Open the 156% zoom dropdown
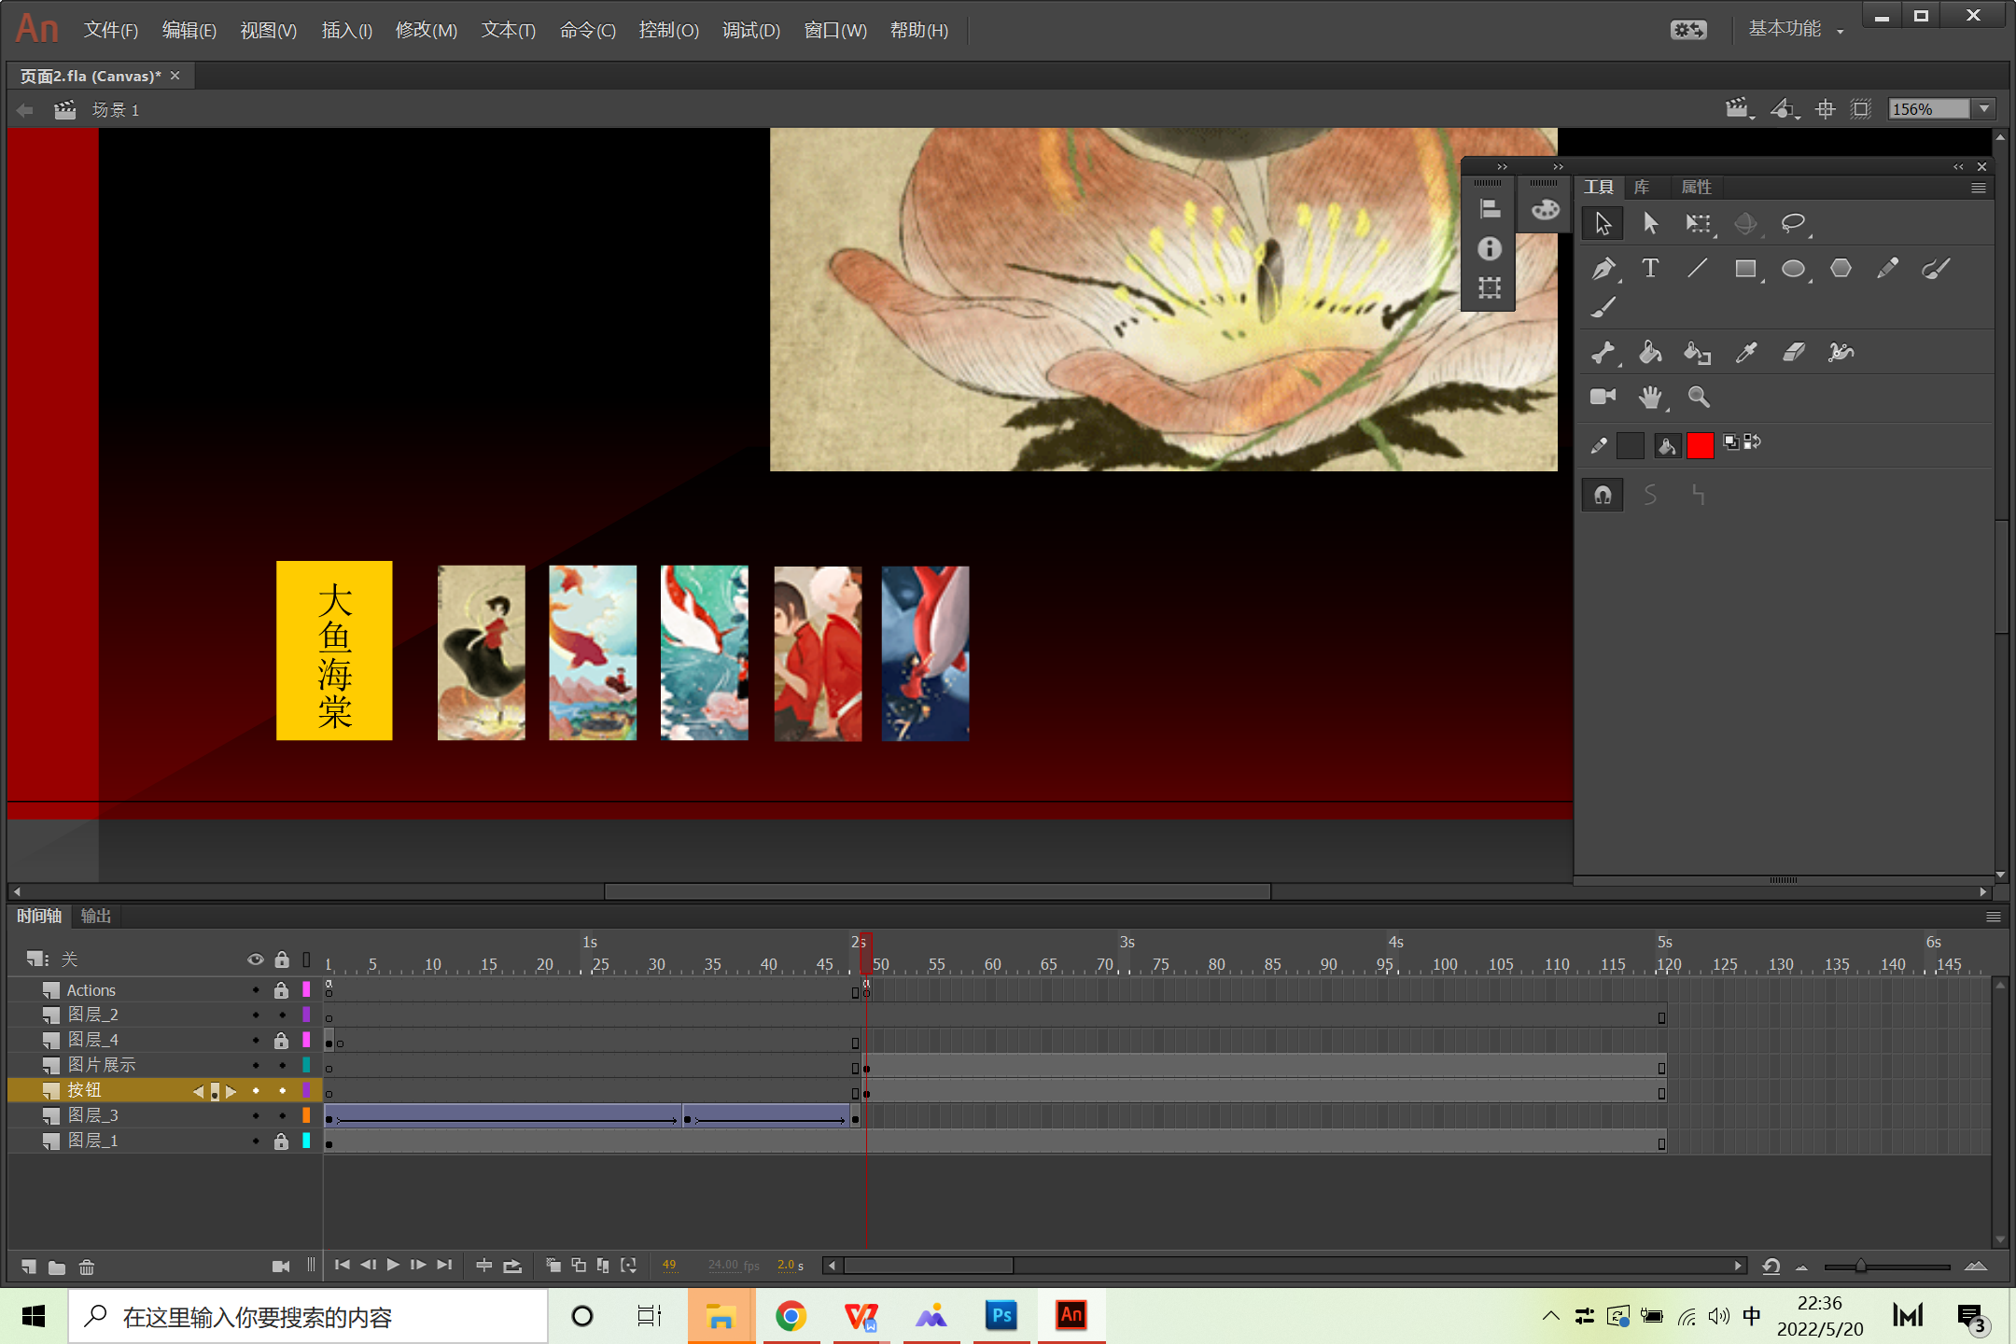 coord(1984,109)
